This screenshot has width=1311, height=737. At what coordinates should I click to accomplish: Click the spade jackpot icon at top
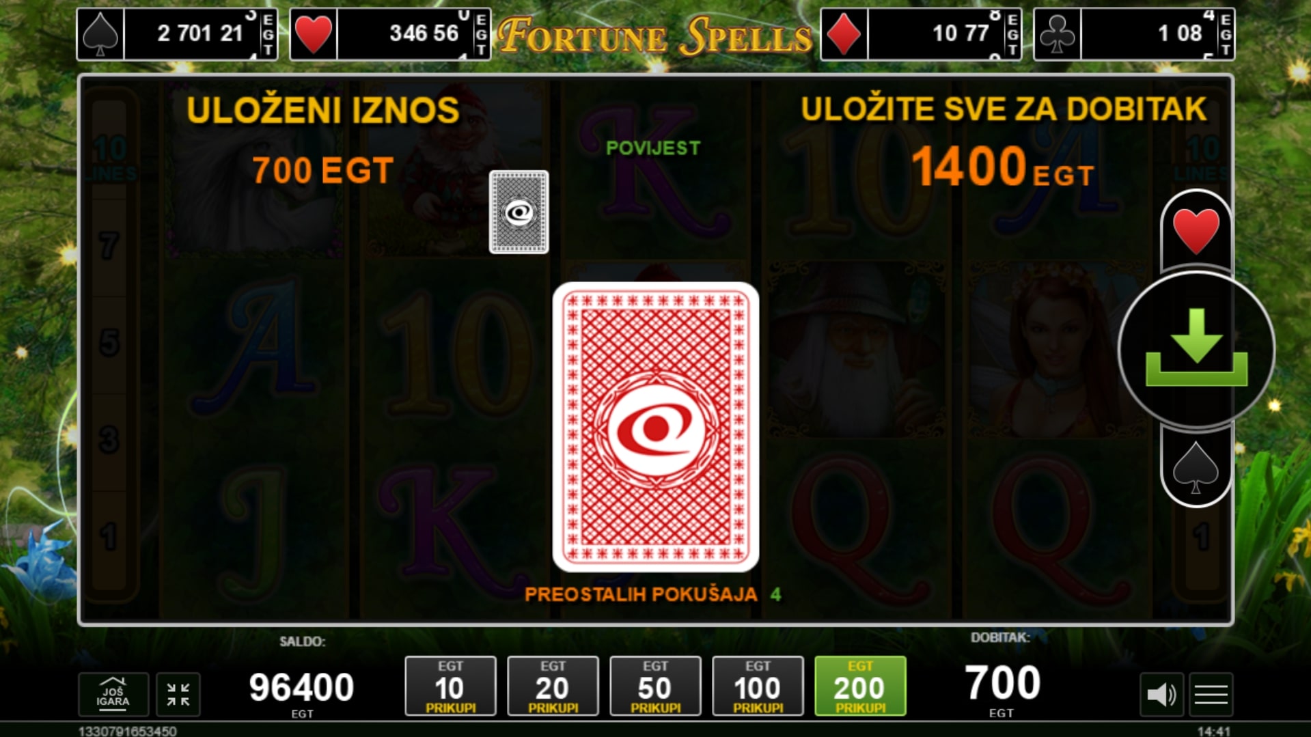[x=100, y=34]
